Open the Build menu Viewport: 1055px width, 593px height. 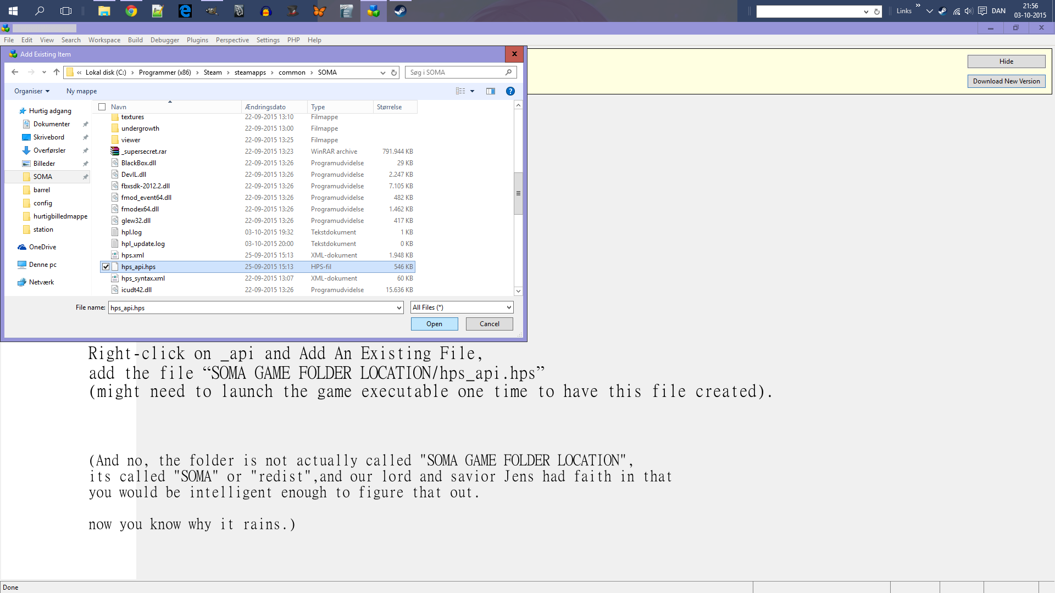tap(135, 40)
